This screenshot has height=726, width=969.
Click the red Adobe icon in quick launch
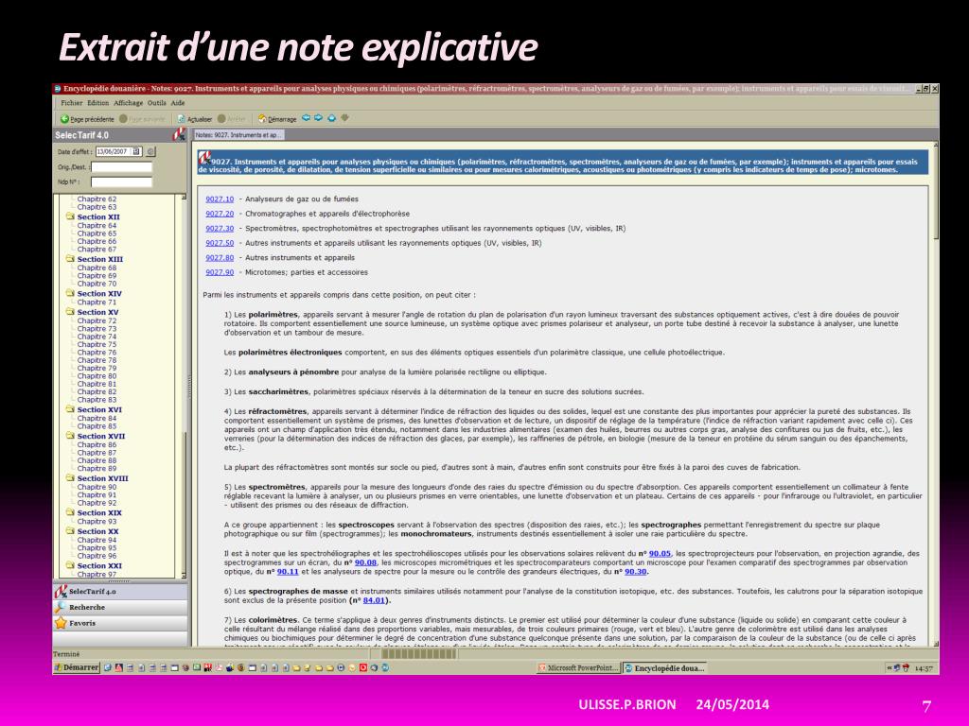coord(118,667)
